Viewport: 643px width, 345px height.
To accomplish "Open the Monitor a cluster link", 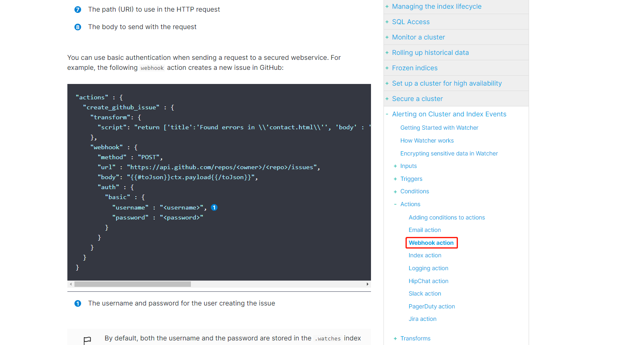I will click(418, 37).
